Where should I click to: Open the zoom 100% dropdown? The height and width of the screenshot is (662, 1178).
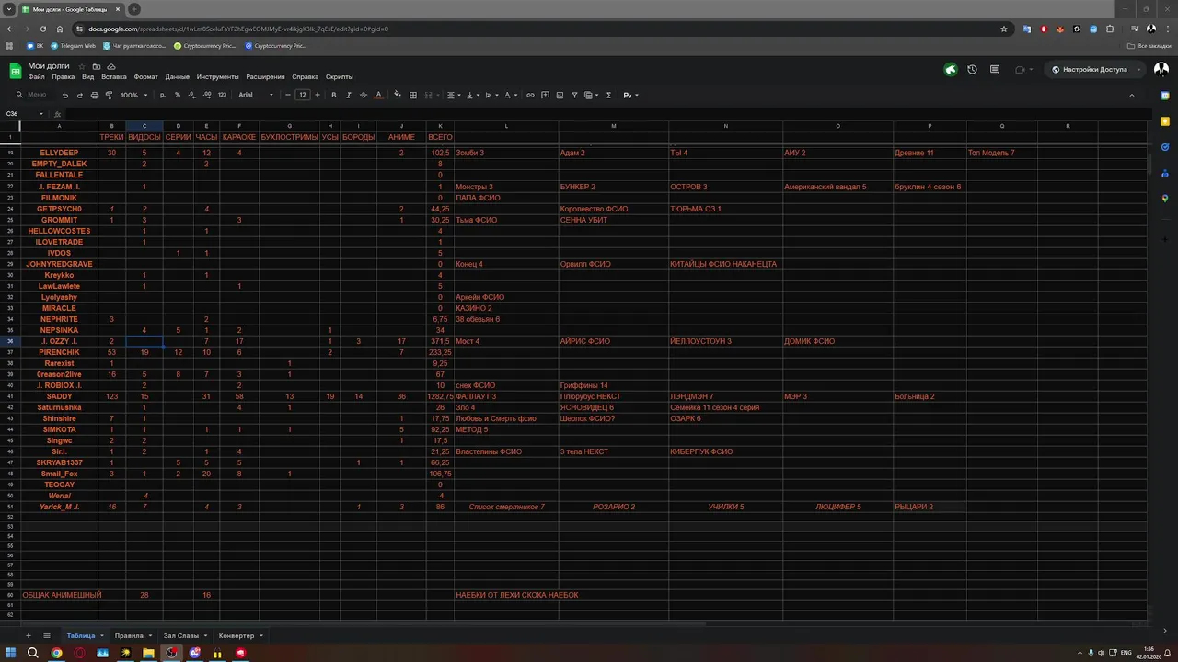(x=133, y=95)
